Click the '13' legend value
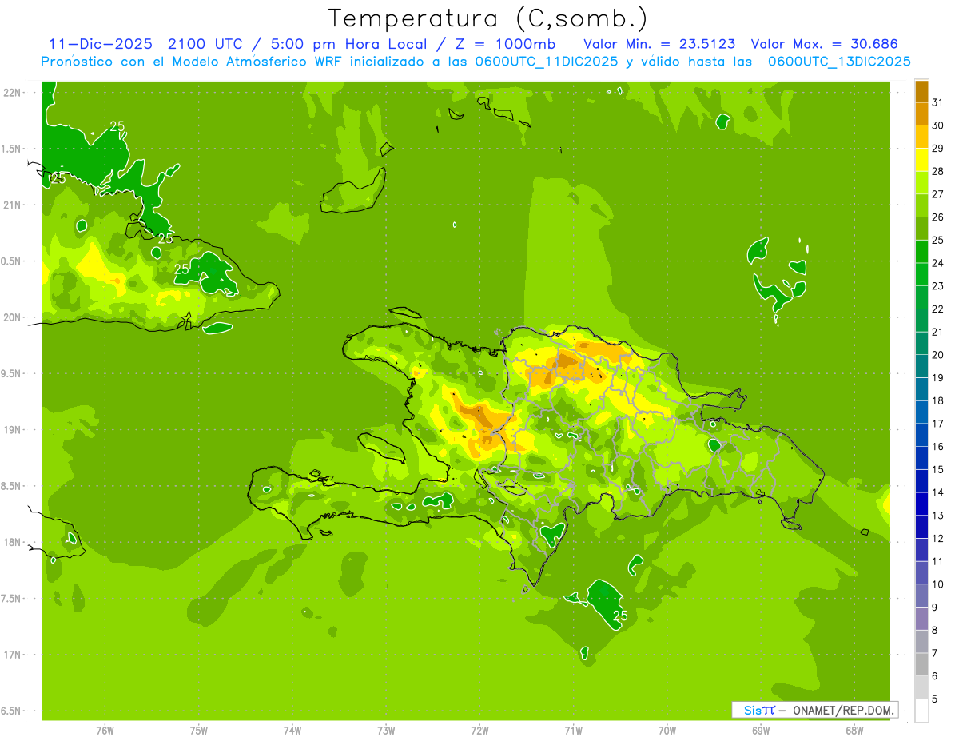 coord(938,516)
